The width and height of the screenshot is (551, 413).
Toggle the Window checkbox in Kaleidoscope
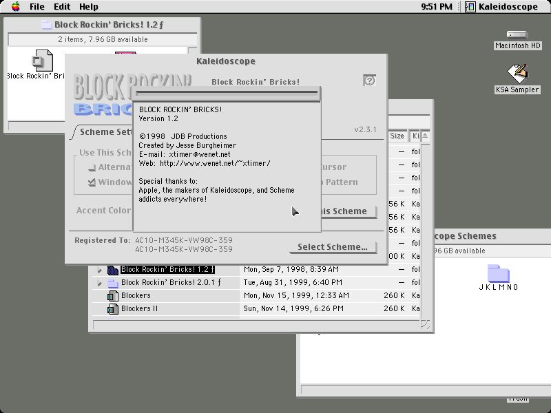click(92, 182)
